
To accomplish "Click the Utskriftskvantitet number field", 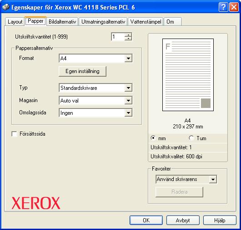I will coord(118,37).
